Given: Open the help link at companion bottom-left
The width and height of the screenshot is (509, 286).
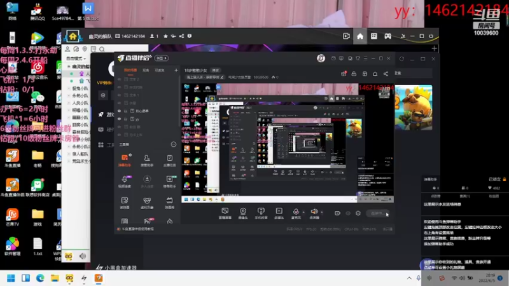Looking at the screenshot, I should pyautogui.click(x=137, y=229).
